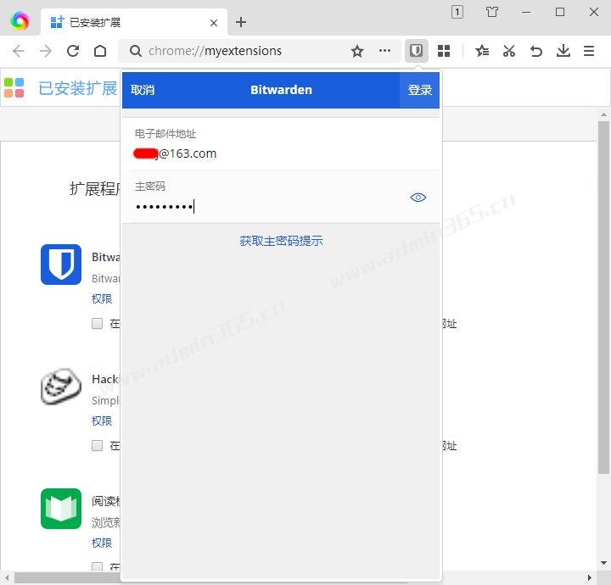611x585 pixels.
Task: Navigate back to previous page
Action: [19, 51]
